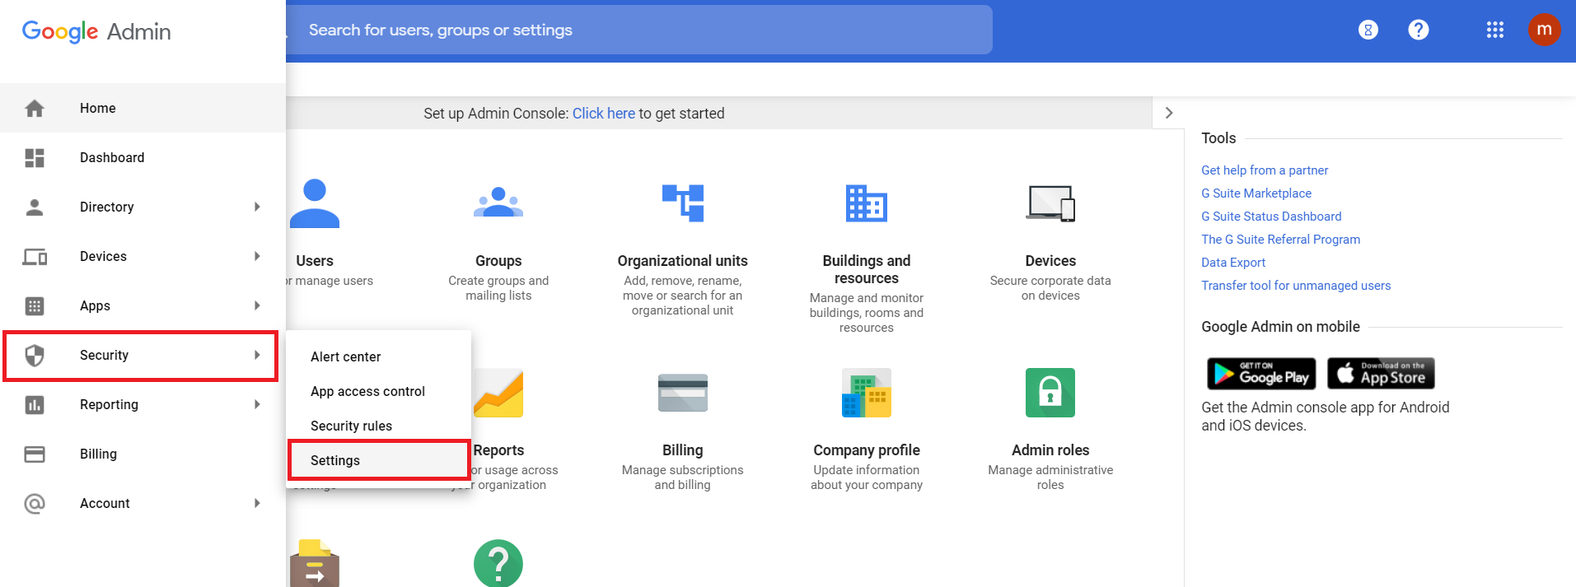Open the Buildings and resources icon
This screenshot has width=1576, height=587.
[867, 203]
